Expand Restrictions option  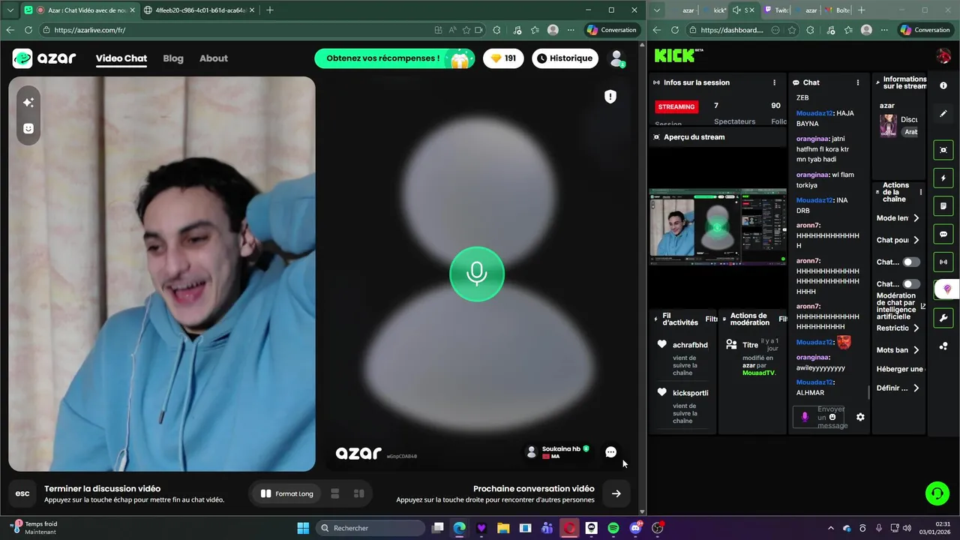coord(916,328)
